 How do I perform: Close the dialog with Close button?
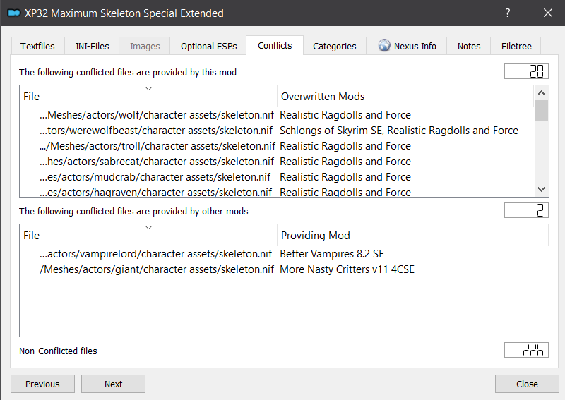point(527,384)
